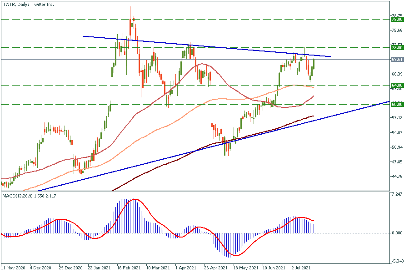Viewport: 409px width, 273px height.
Task: Click the 0.000 MACD zero-line label
Action: click(x=397, y=233)
